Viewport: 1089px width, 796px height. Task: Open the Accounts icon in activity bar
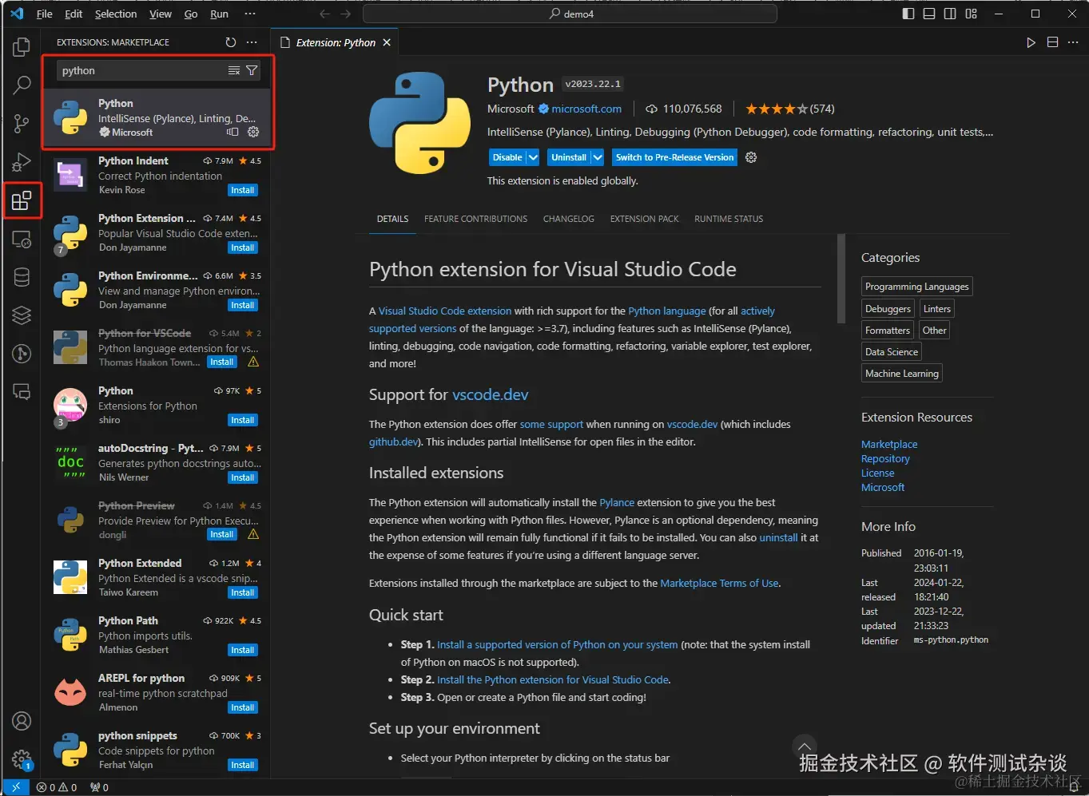pyautogui.click(x=22, y=721)
